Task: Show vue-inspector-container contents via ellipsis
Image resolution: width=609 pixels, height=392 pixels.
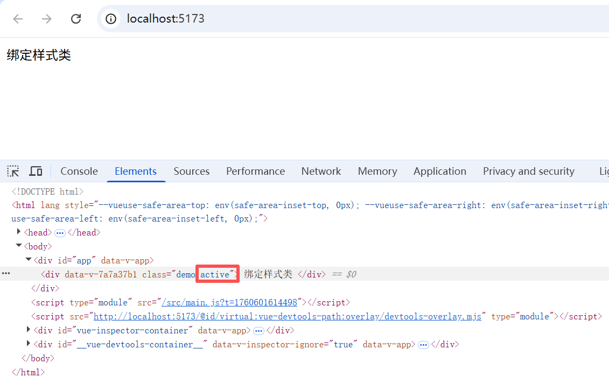Action: coord(258,331)
